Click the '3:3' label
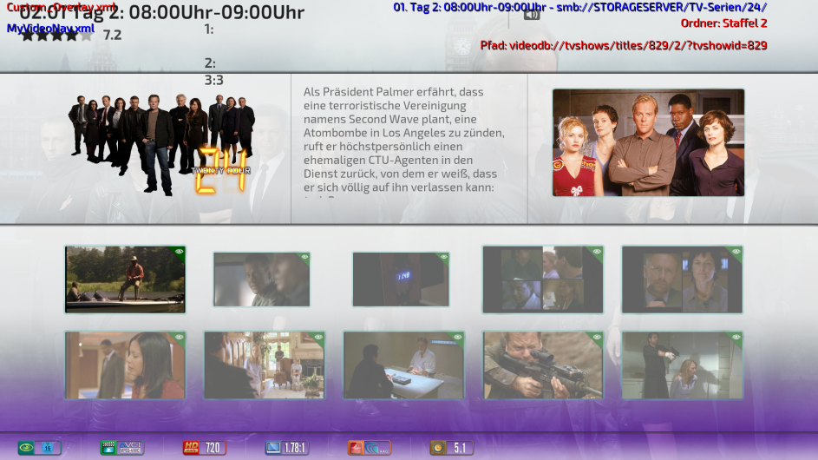The height and width of the screenshot is (460, 818). pyautogui.click(x=214, y=80)
